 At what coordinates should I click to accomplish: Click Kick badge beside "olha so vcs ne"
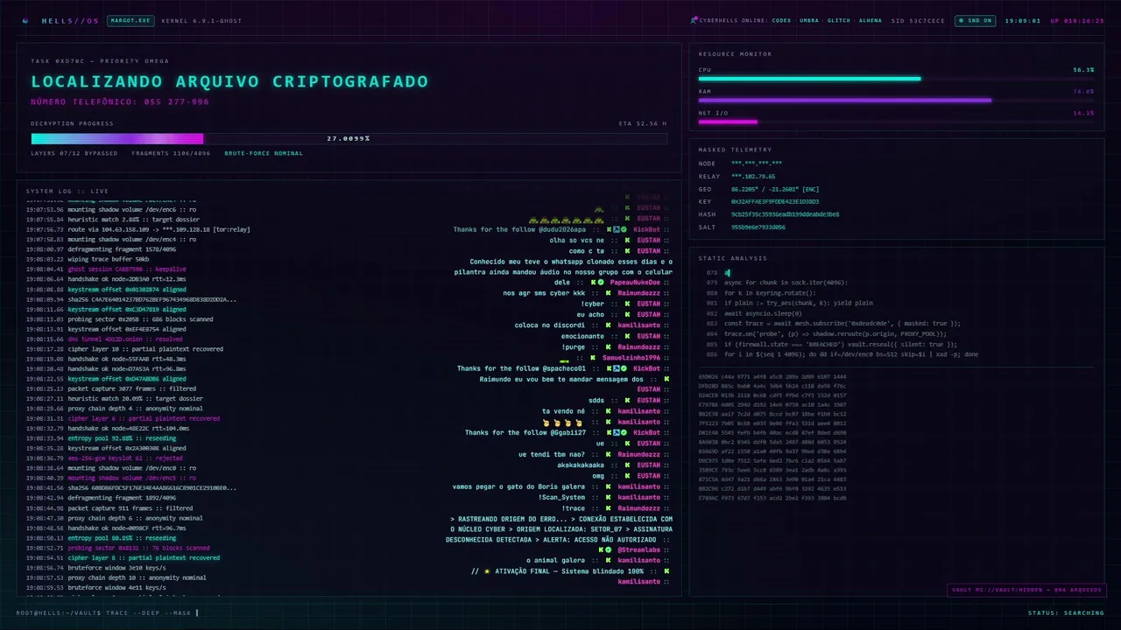click(x=628, y=240)
